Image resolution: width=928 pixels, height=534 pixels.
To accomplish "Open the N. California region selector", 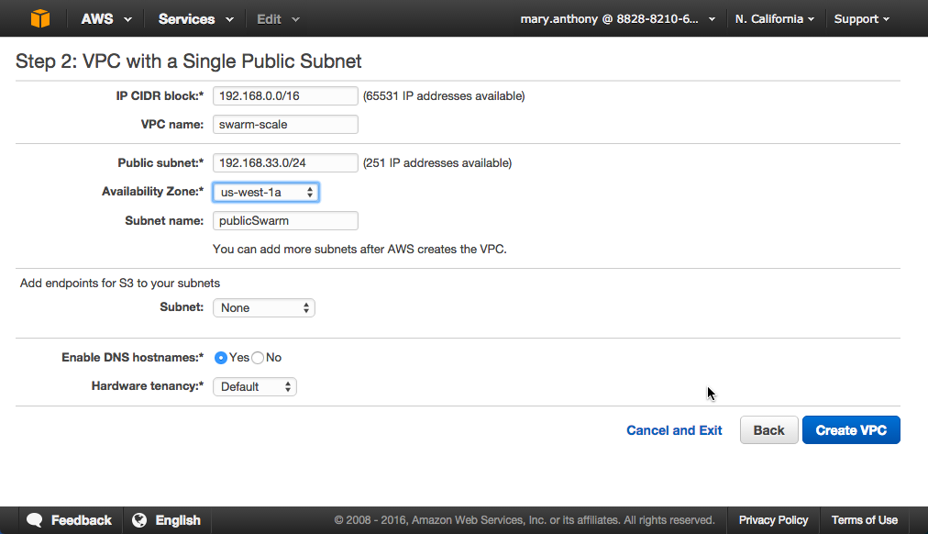I will [x=774, y=19].
